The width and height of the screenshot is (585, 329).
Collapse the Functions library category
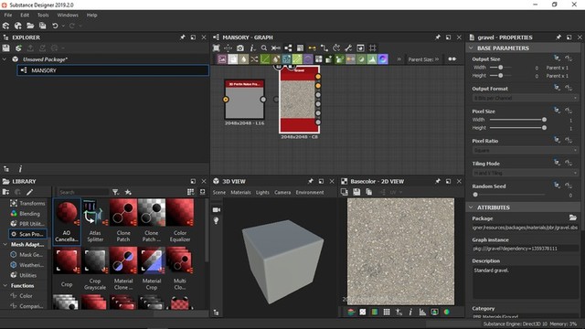pos(5,286)
